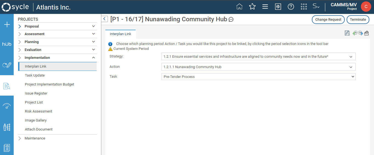The width and height of the screenshot is (374, 155).
Task: Open the report document sidebar icon
Action: pos(7,148)
